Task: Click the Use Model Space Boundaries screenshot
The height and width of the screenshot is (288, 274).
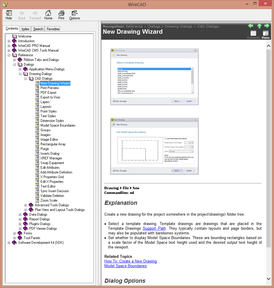Action: point(154,146)
